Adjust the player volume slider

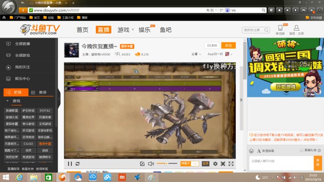pyautogui.click(x=167, y=164)
